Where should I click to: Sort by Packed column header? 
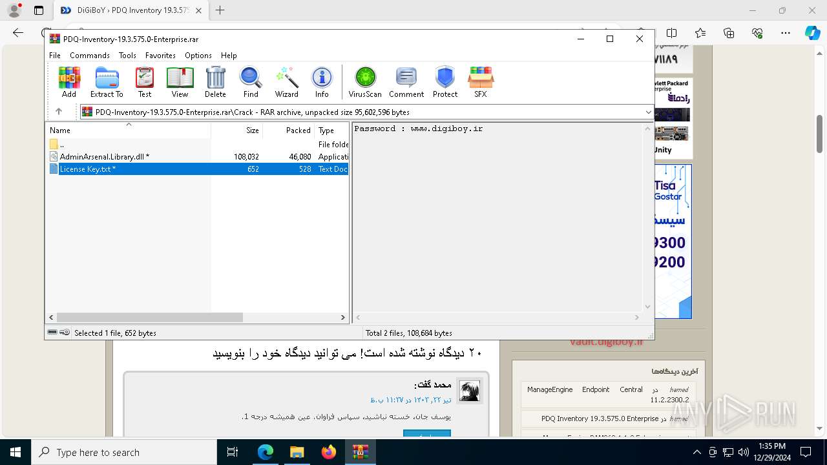click(x=288, y=130)
